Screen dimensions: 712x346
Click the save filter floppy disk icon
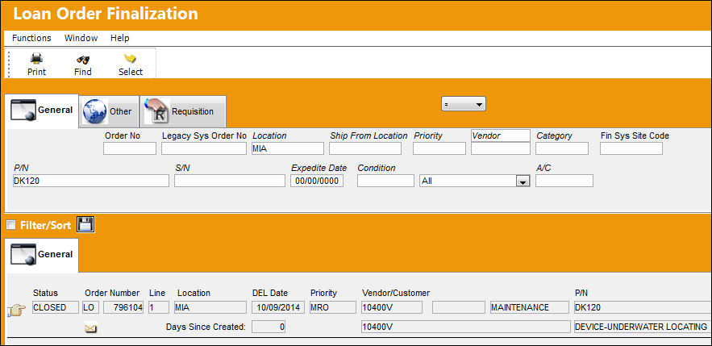[85, 225]
